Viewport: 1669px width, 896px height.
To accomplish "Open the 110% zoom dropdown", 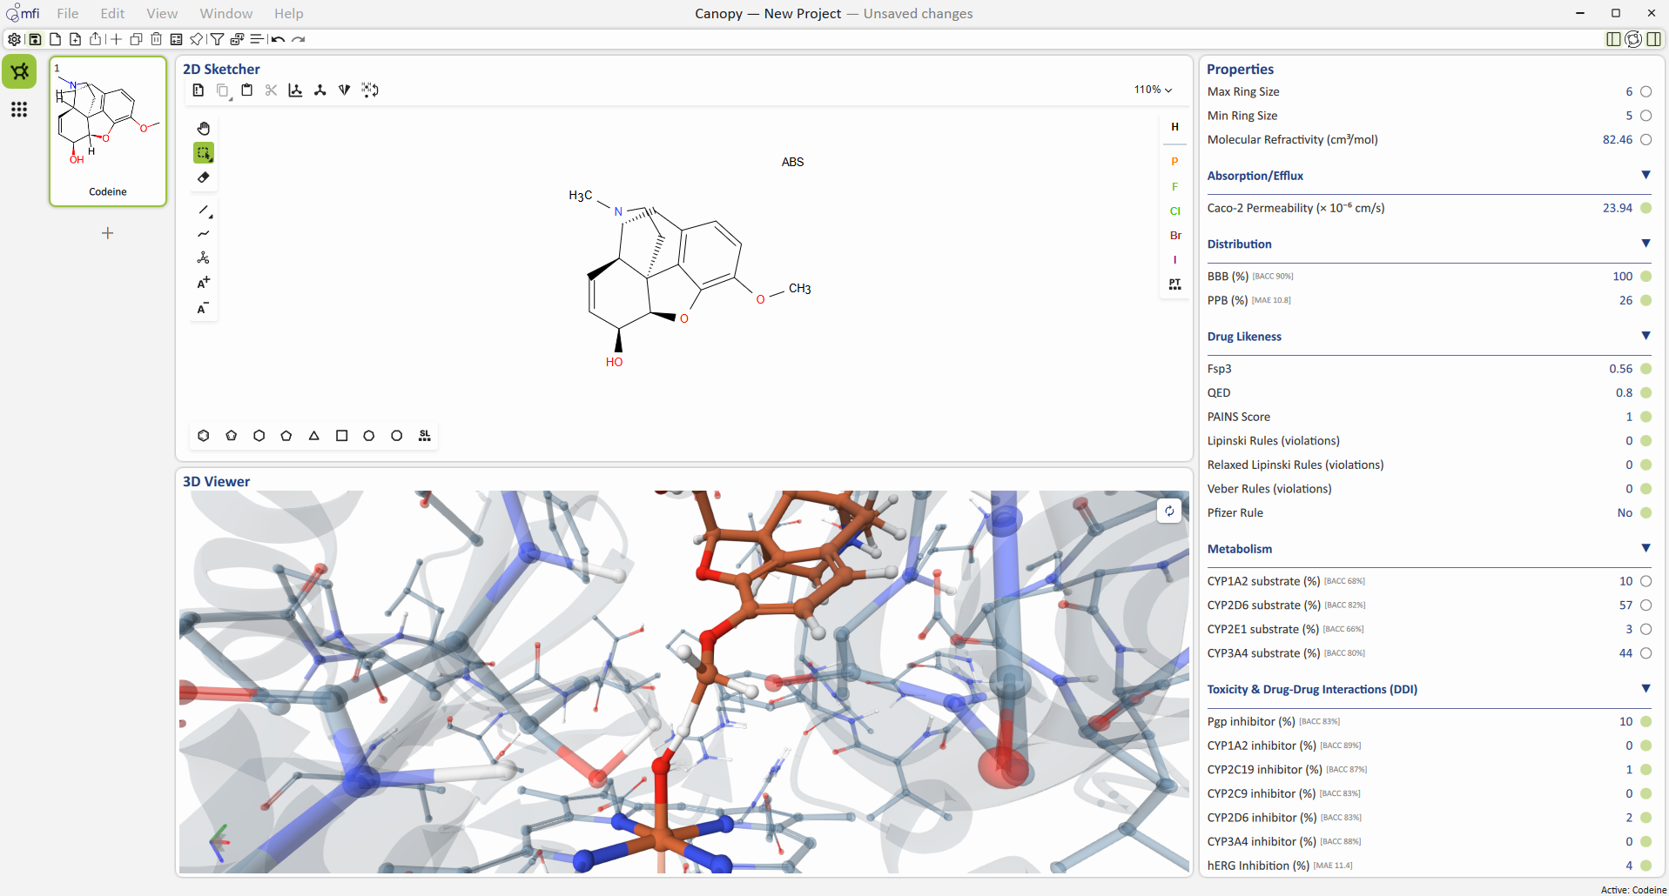I will pyautogui.click(x=1153, y=90).
